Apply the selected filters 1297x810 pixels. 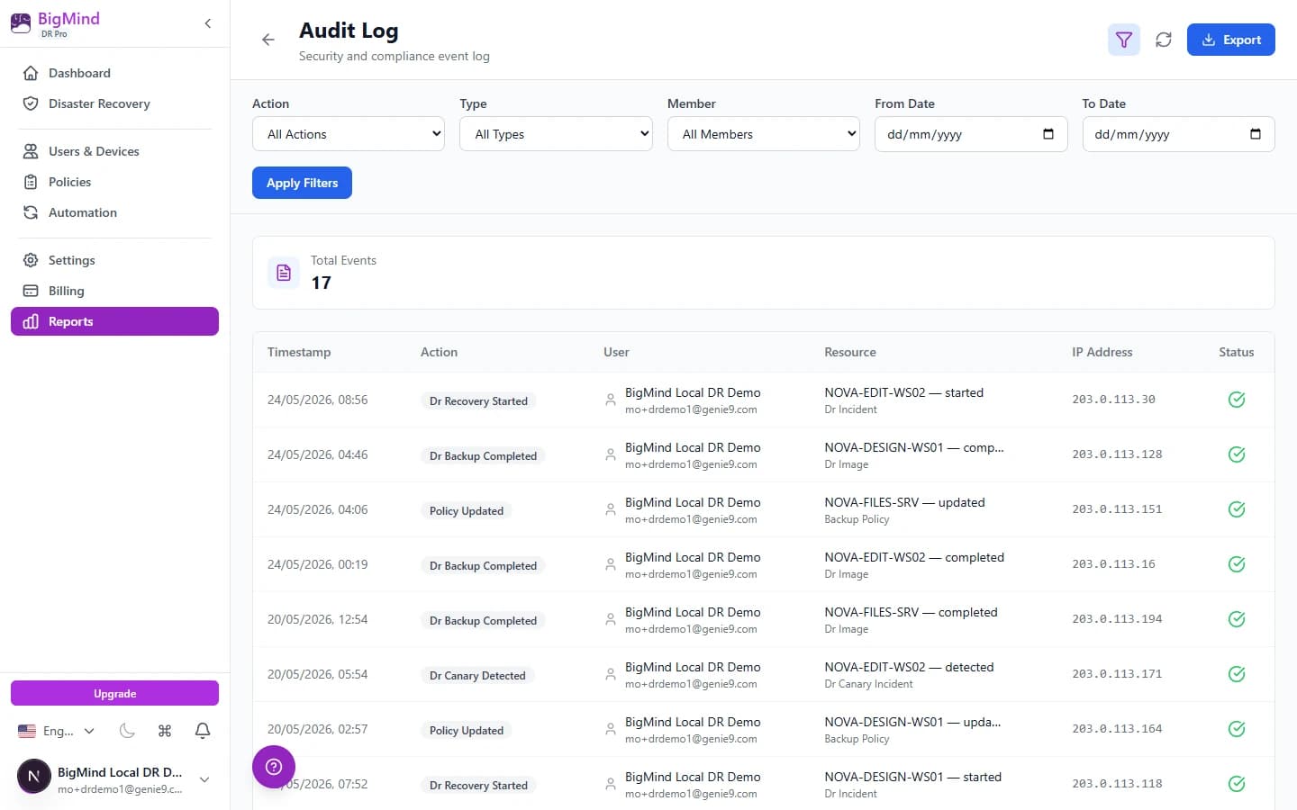[302, 183]
